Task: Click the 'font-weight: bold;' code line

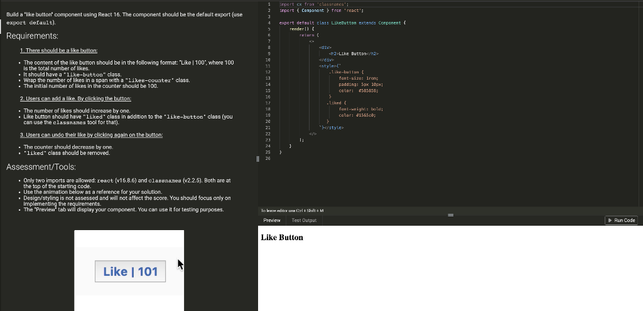Action: click(x=361, y=109)
